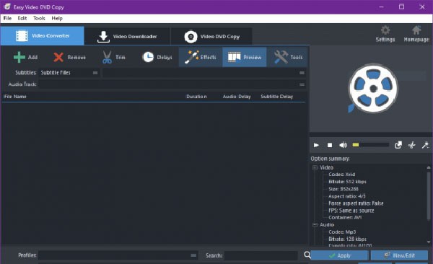Screen dimensions: 433x264
Task: Open the Profiles dropdown
Action: point(118,255)
